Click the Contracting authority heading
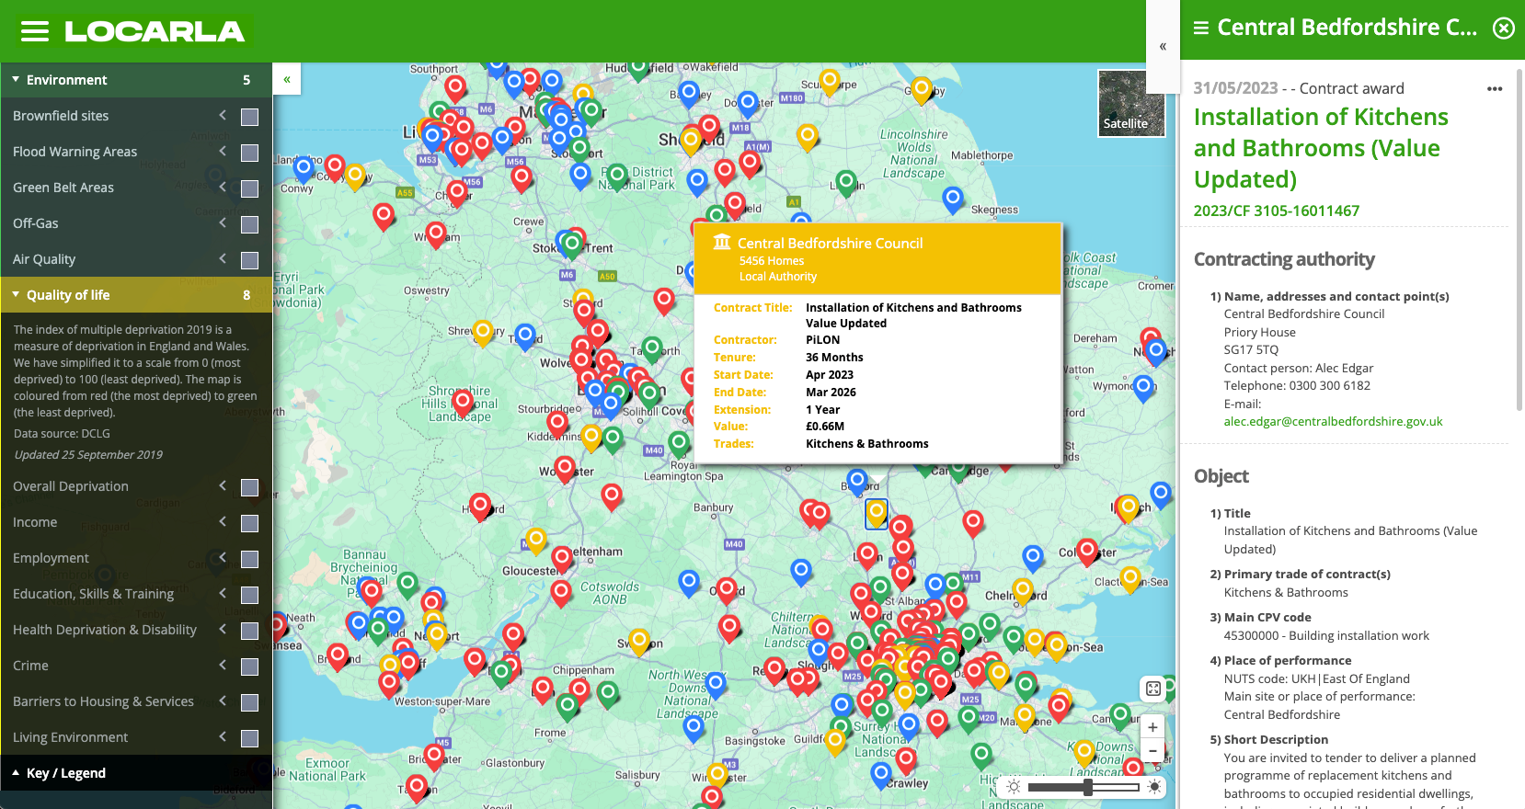 [x=1284, y=259]
